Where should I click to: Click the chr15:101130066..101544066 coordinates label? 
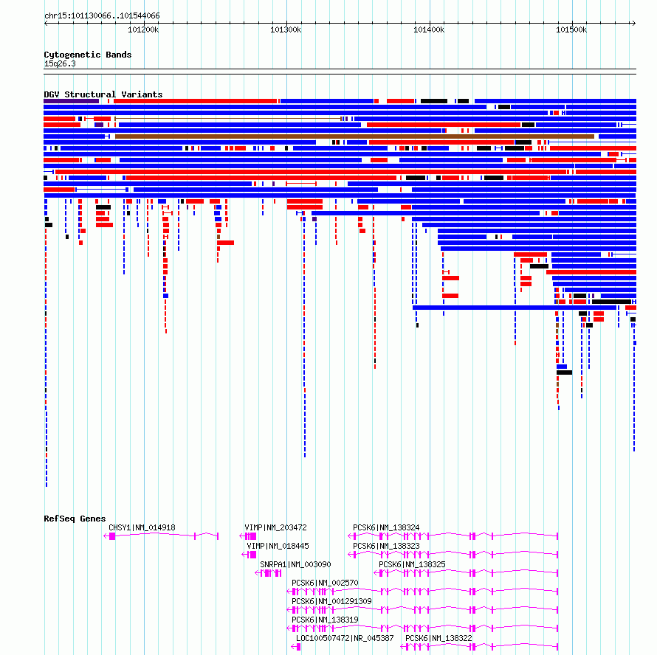[x=102, y=15]
